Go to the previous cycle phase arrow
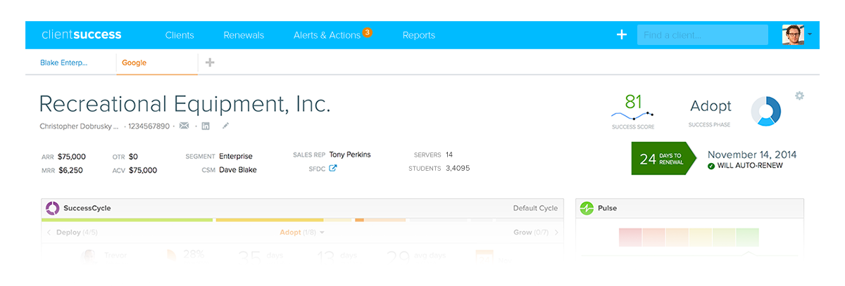Image resolution: width=845 pixels, height=286 pixels. [x=49, y=232]
